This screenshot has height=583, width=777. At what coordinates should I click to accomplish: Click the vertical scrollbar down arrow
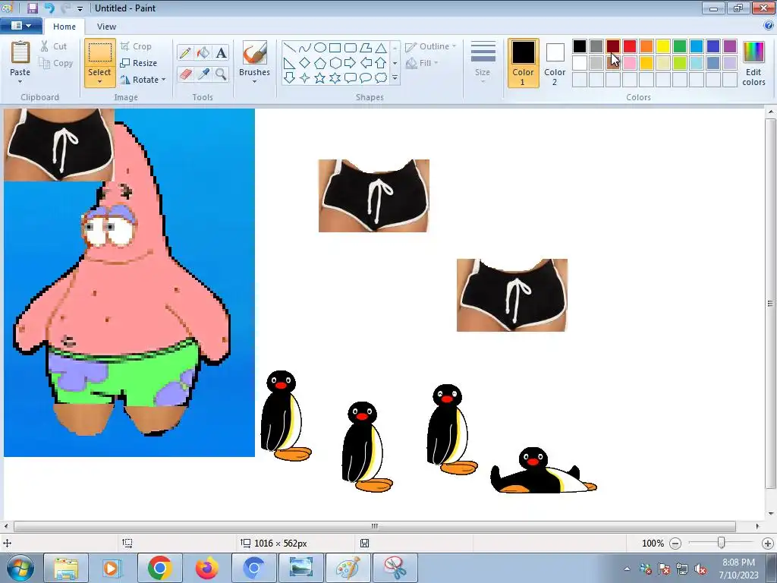771,514
